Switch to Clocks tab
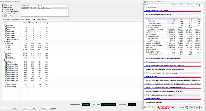This screenshot has width=206, height=111. [x=34, y=19]
